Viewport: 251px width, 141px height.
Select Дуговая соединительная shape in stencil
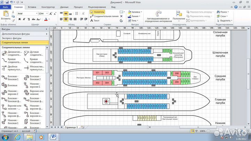coord(33,53)
